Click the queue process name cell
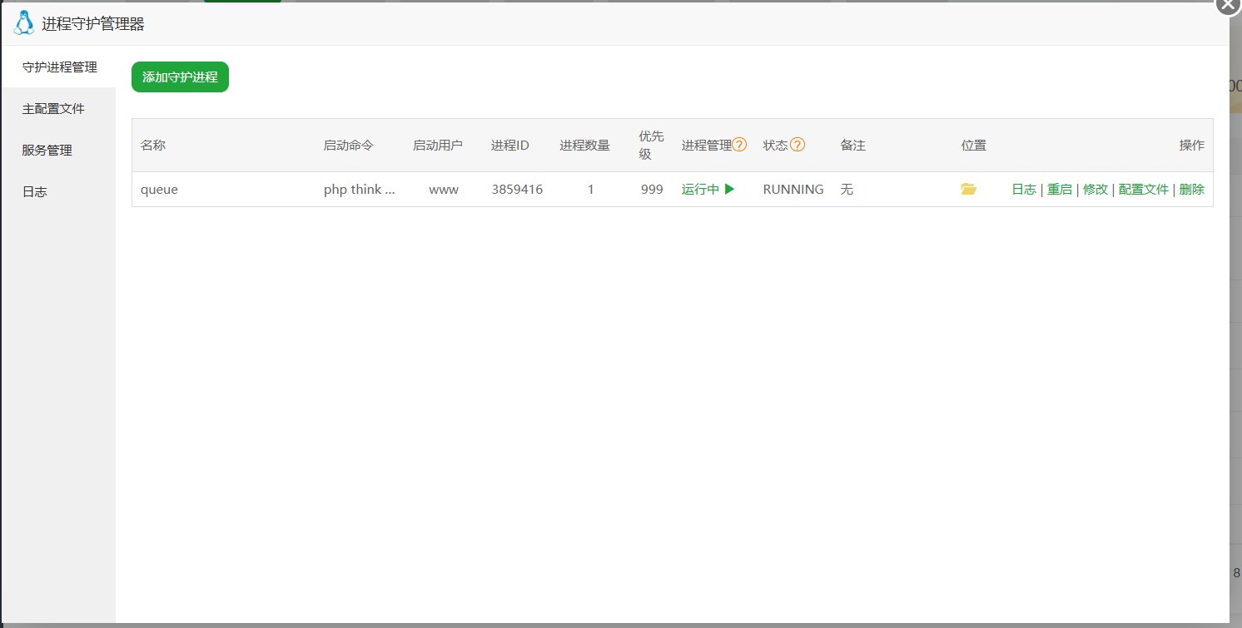 point(159,190)
